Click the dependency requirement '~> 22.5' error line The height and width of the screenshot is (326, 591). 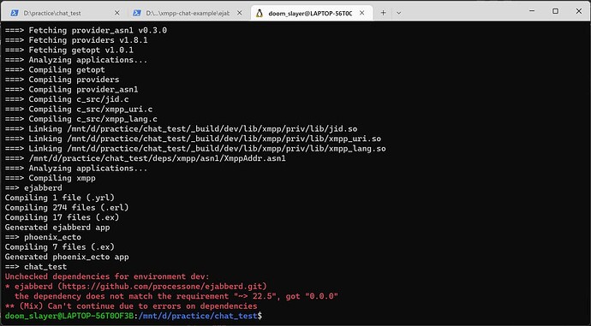click(x=176, y=296)
